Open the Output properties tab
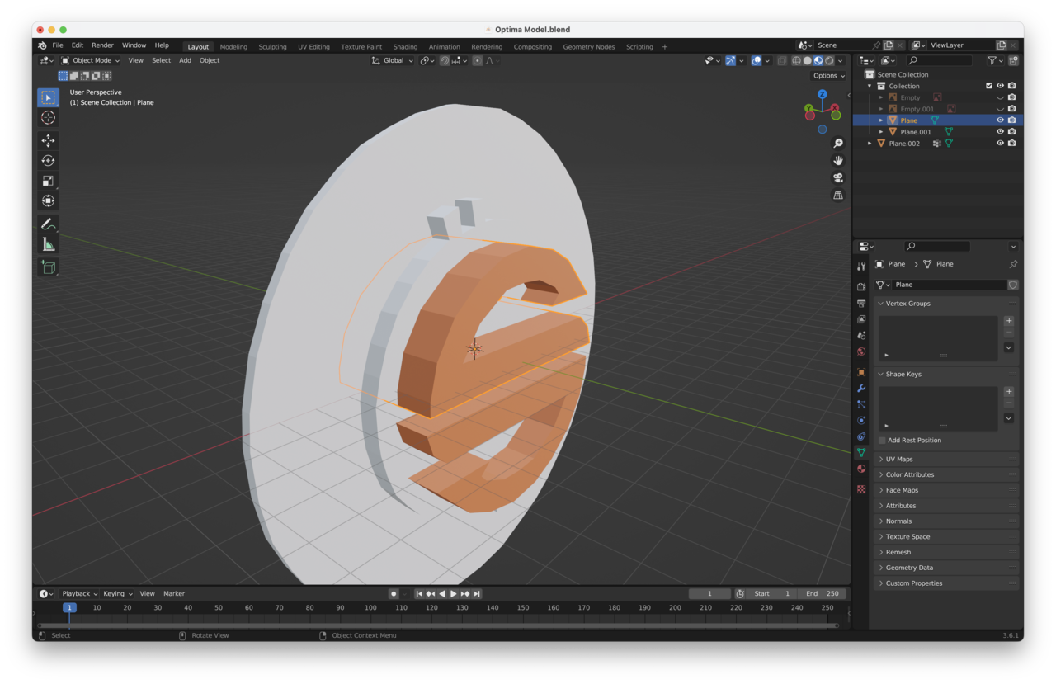Image resolution: width=1056 pixels, height=684 pixels. coord(861,303)
